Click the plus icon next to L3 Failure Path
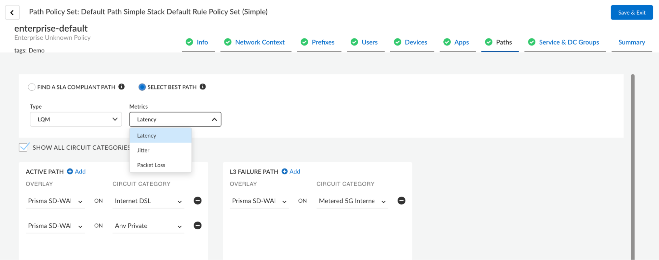Viewport: 659px width, 260px height. pyautogui.click(x=285, y=172)
